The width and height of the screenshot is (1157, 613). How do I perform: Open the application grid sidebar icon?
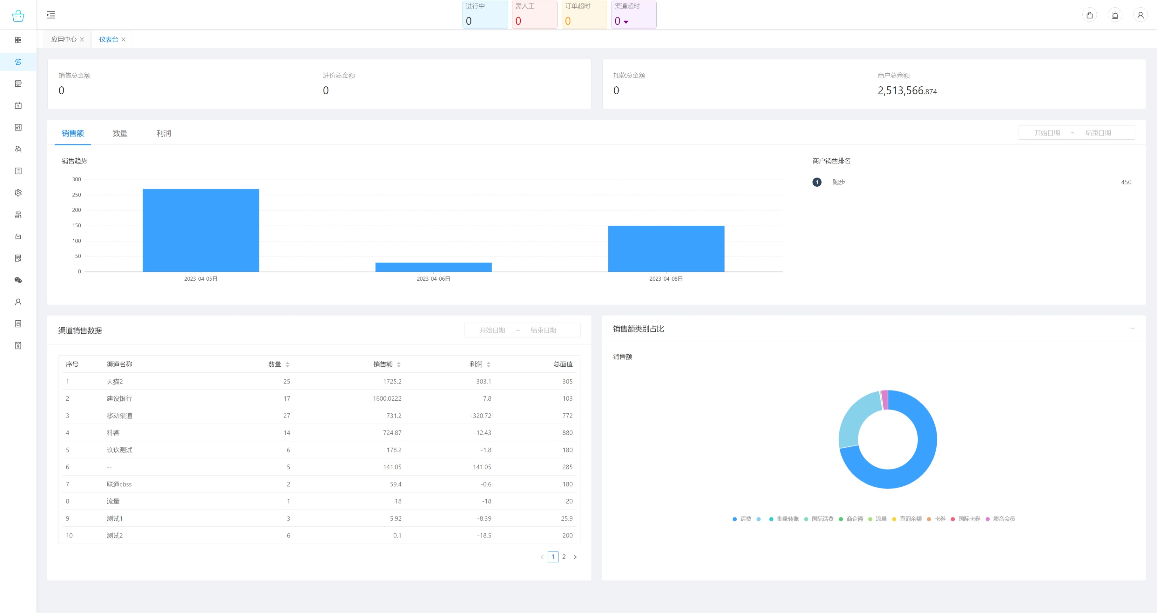pyautogui.click(x=18, y=40)
